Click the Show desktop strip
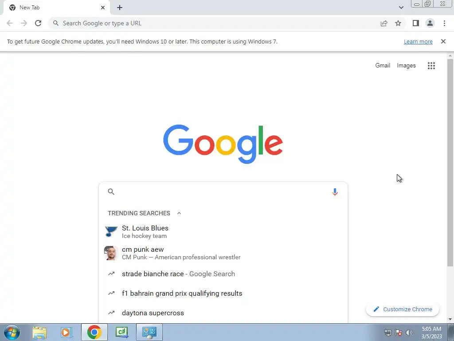Image resolution: width=454 pixels, height=341 pixels. (x=451, y=332)
